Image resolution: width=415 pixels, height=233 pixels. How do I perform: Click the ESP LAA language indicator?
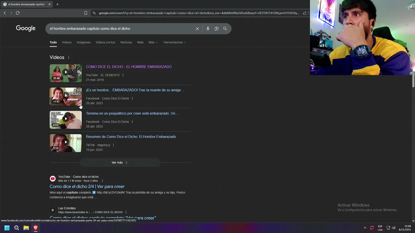(380, 228)
